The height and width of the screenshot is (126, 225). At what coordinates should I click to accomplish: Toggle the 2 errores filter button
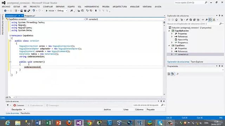(x=19, y=105)
